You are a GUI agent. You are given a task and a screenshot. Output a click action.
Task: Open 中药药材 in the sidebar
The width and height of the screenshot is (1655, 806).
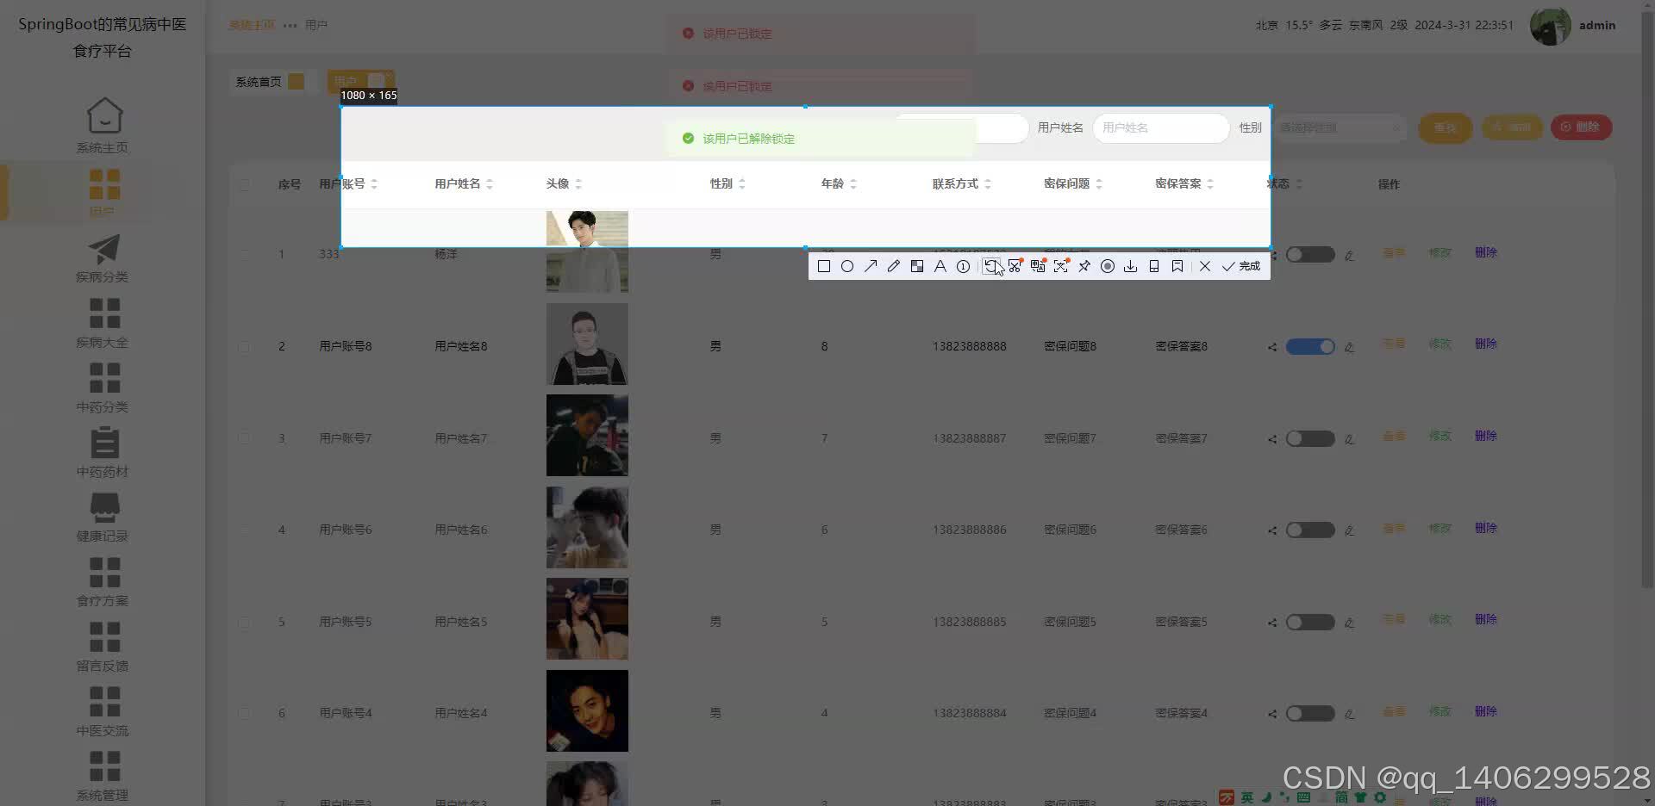[103, 452]
